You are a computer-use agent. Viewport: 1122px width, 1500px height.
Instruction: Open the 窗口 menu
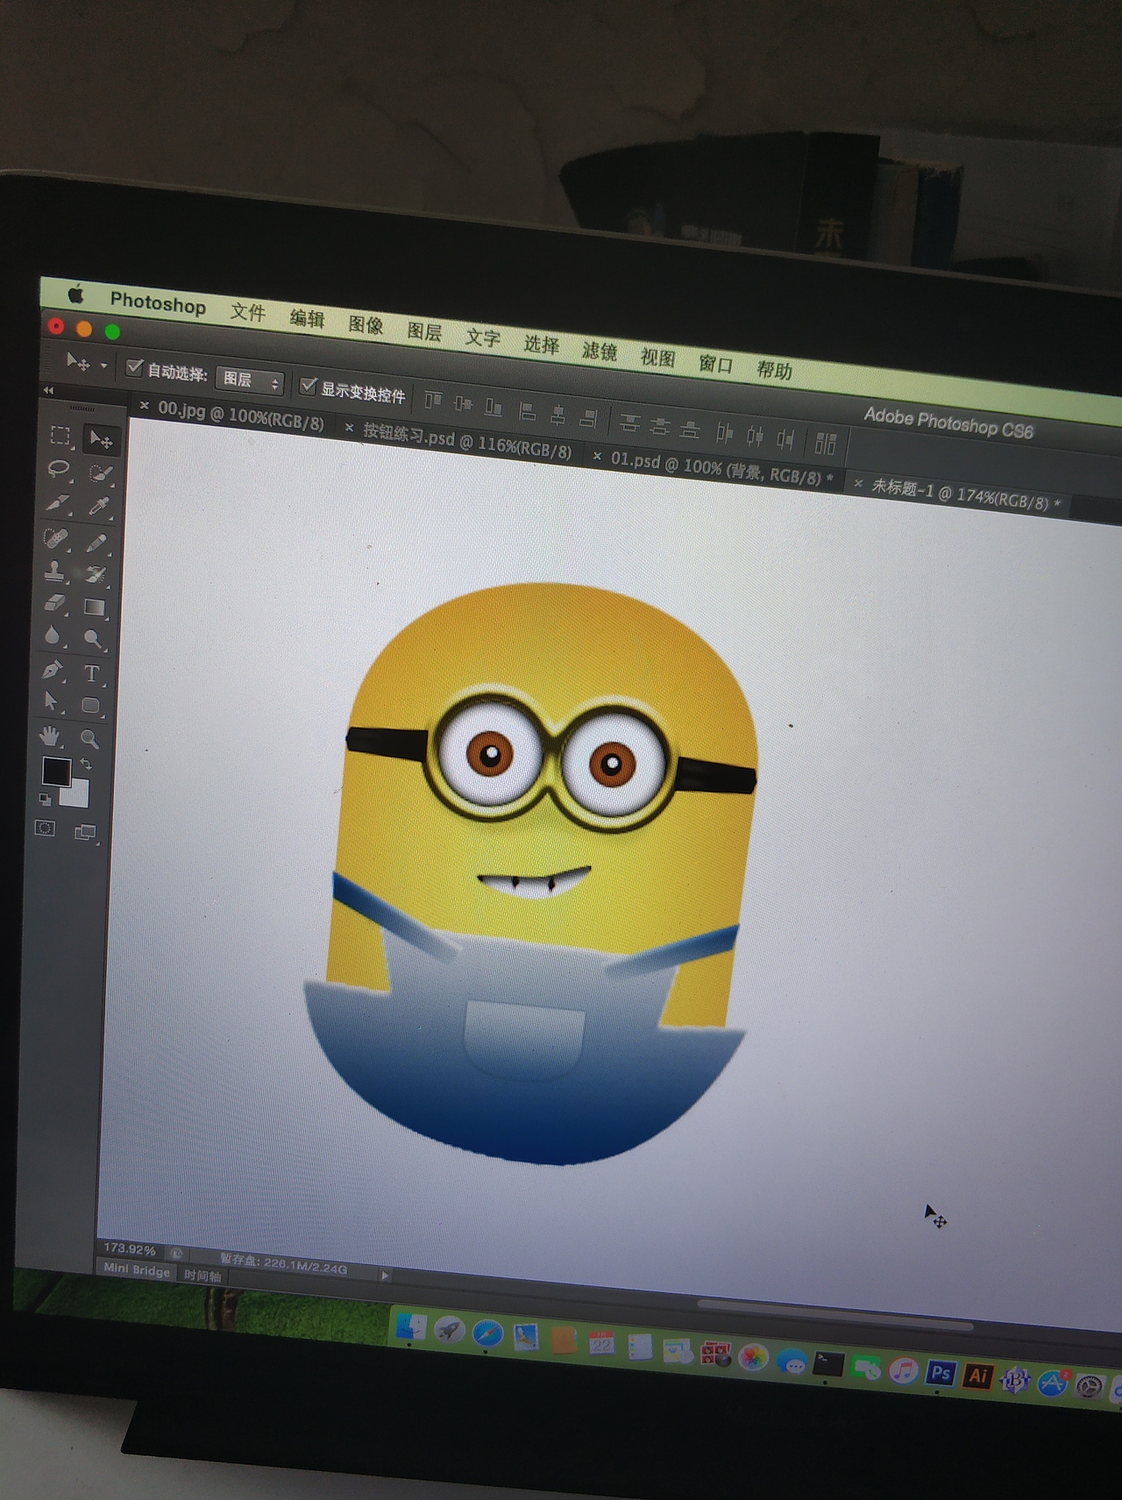(715, 365)
